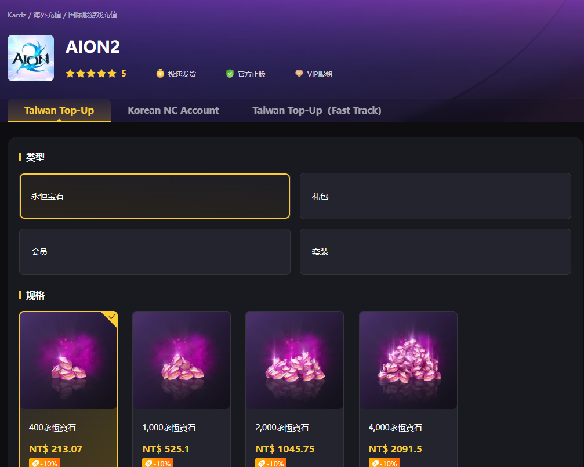The image size is (584, 467).
Task: Choose the 套装 type option
Action: 435,252
